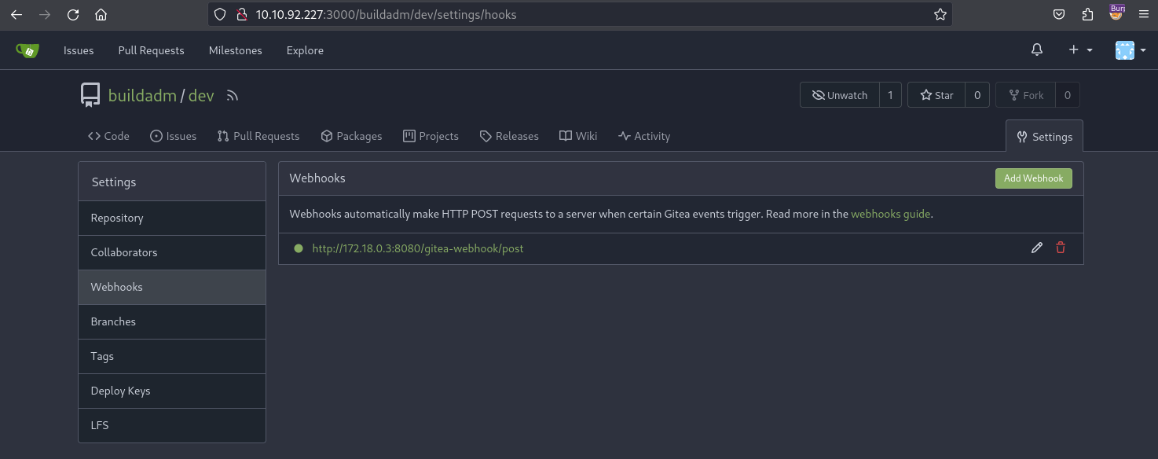Open the browser extensions menu
Image resolution: width=1158 pixels, height=459 pixels.
click(x=1087, y=14)
